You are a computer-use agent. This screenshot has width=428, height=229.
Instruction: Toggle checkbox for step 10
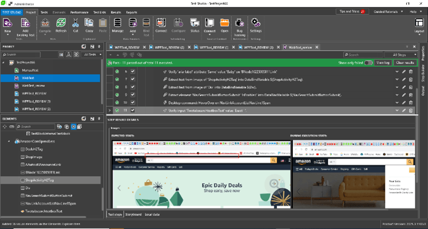[133, 103]
